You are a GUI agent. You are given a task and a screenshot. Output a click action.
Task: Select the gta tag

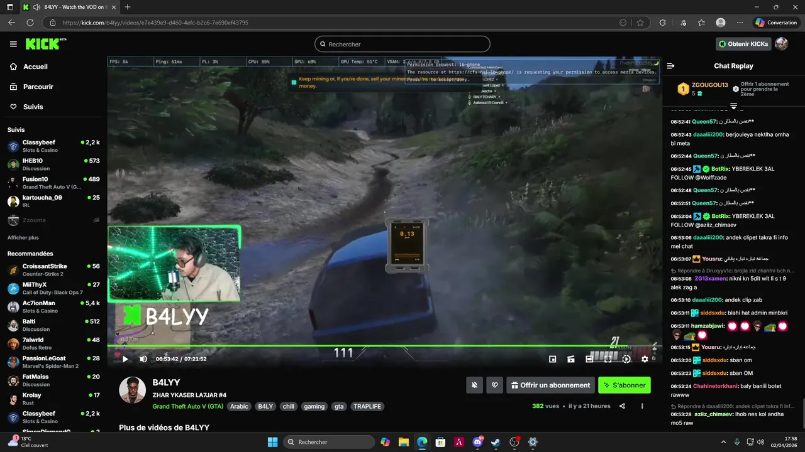click(x=339, y=406)
